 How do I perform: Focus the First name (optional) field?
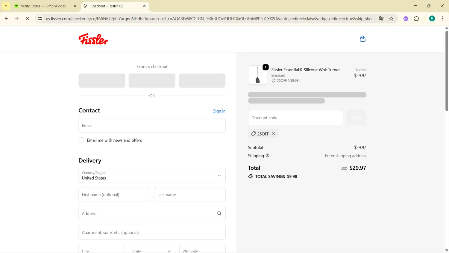point(114,195)
